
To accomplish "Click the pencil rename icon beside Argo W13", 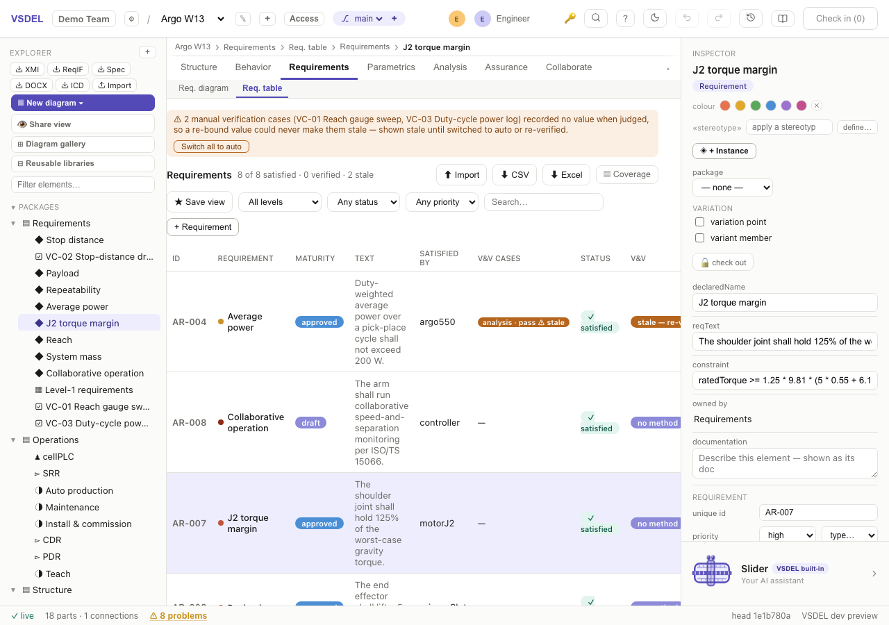I will click(242, 19).
